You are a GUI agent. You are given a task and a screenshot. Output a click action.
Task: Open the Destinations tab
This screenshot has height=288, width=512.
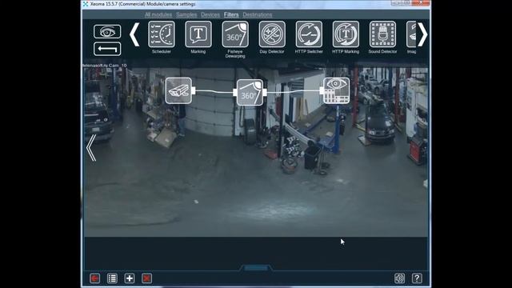(x=258, y=14)
